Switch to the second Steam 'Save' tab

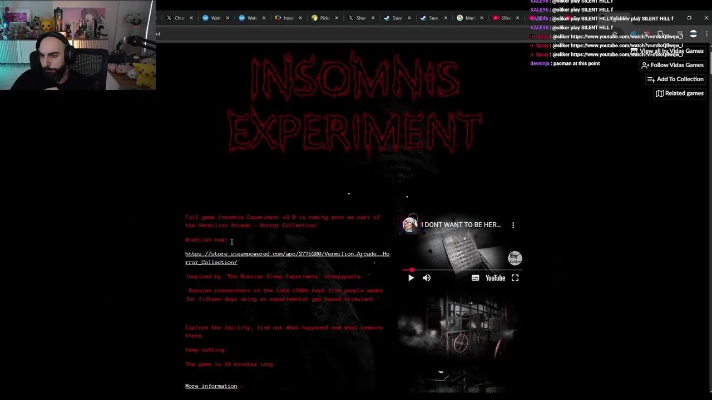[x=433, y=18]
